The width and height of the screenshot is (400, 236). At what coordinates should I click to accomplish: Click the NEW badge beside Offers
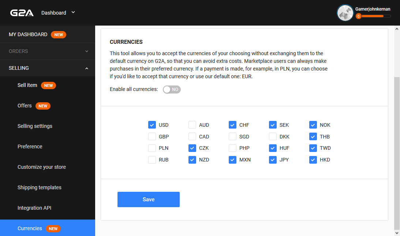point(43,106)
